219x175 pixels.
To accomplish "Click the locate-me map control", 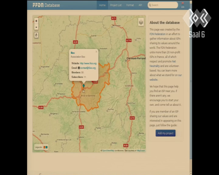I will coord(36,35).
